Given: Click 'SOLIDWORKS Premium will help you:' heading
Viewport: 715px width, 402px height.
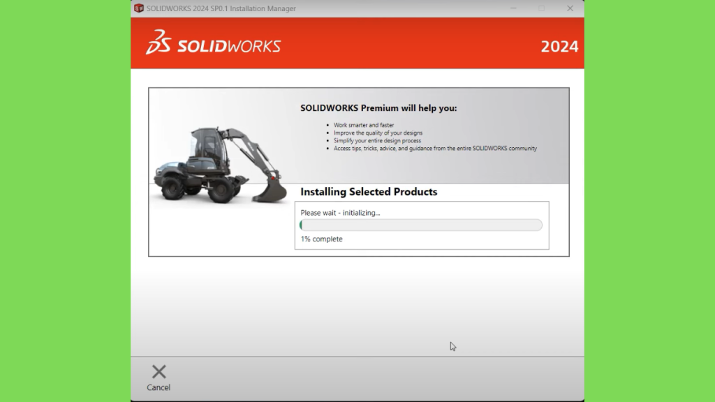Looking at the screenshot, I should point(378,108).
